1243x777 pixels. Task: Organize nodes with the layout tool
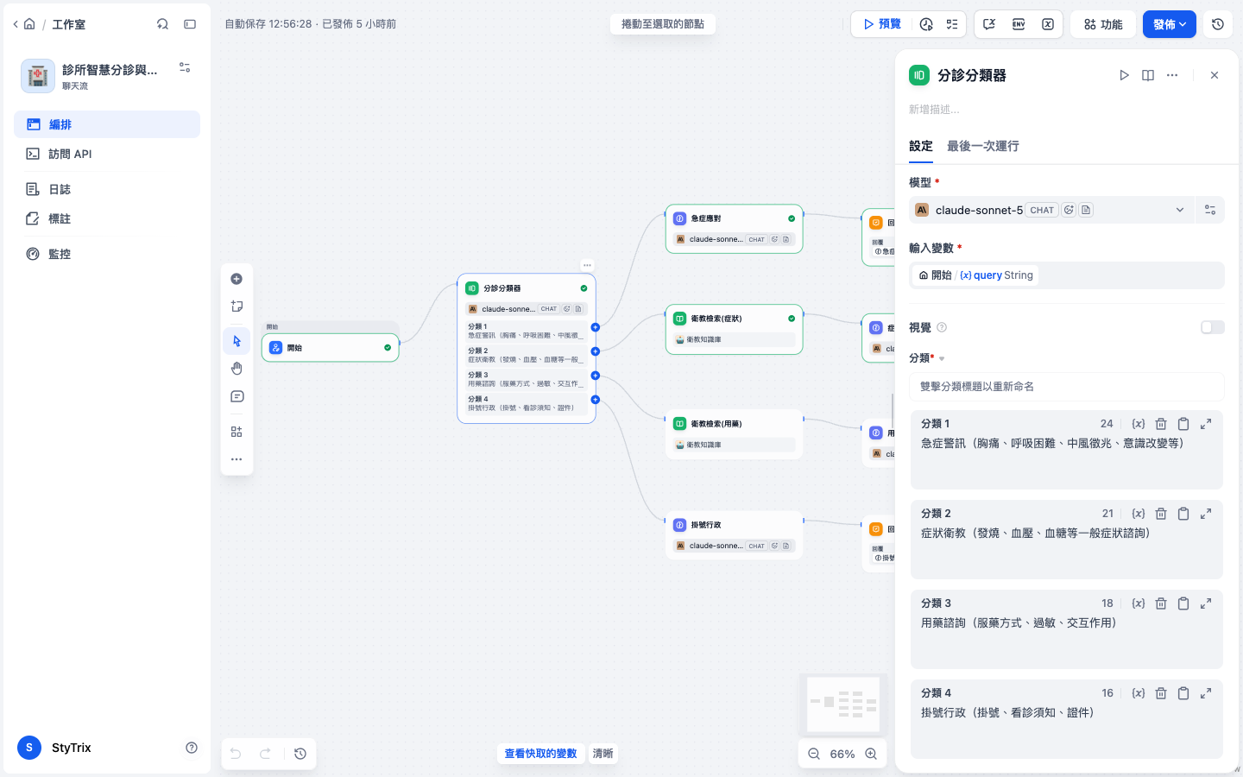(x=237, y=432)
